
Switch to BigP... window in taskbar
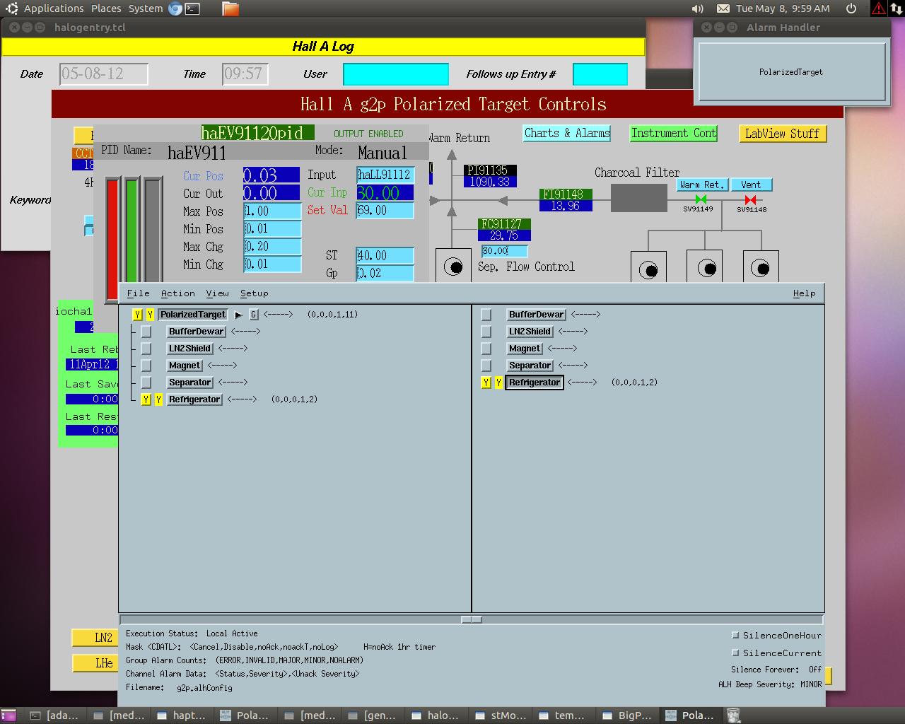tap(626, 716)
